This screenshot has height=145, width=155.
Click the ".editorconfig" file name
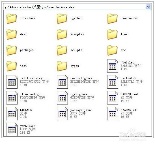[31, 78]
